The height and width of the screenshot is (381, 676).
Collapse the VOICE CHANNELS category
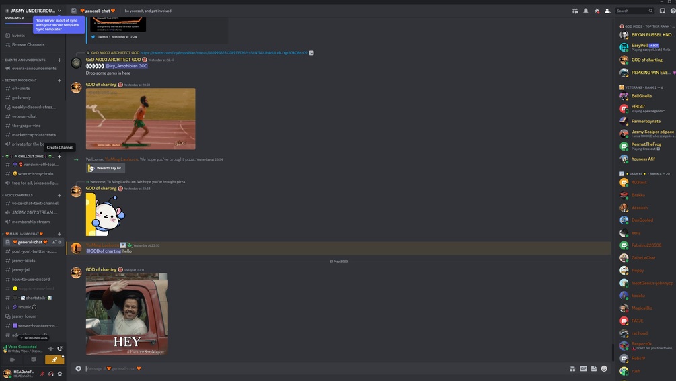point(19,195)
